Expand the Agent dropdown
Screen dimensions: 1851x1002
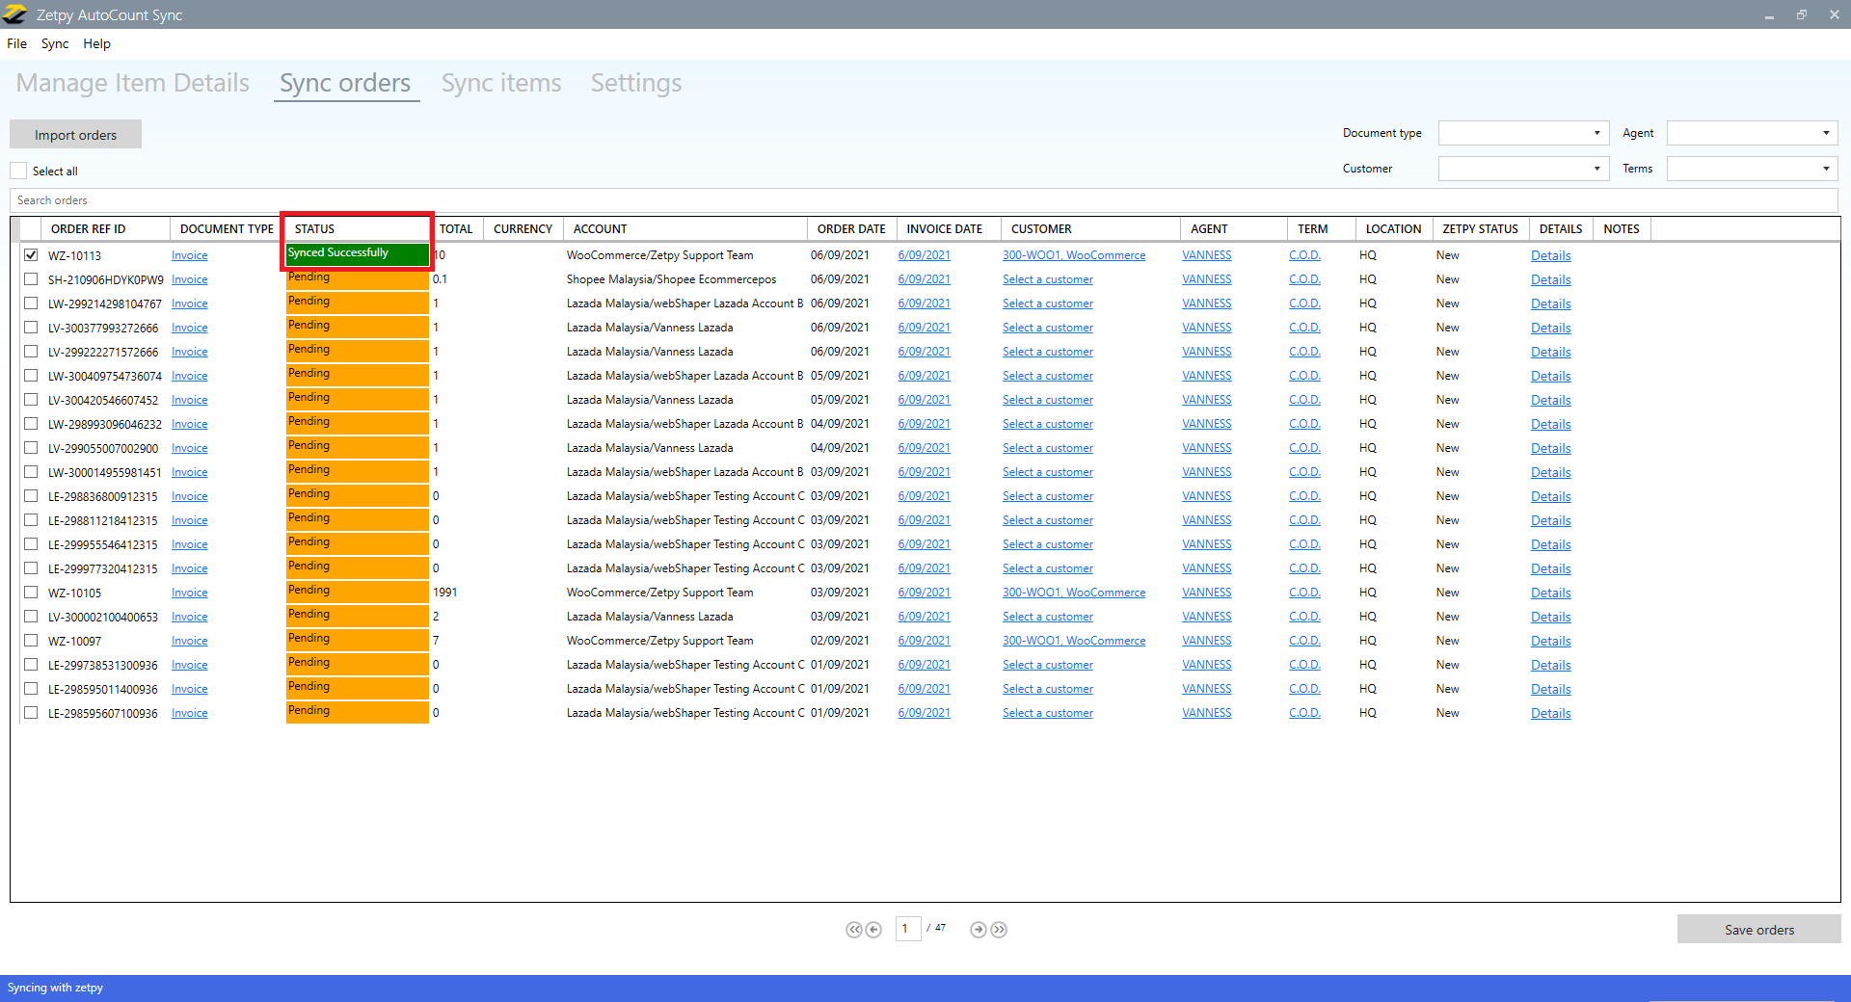click(1752, 133)
